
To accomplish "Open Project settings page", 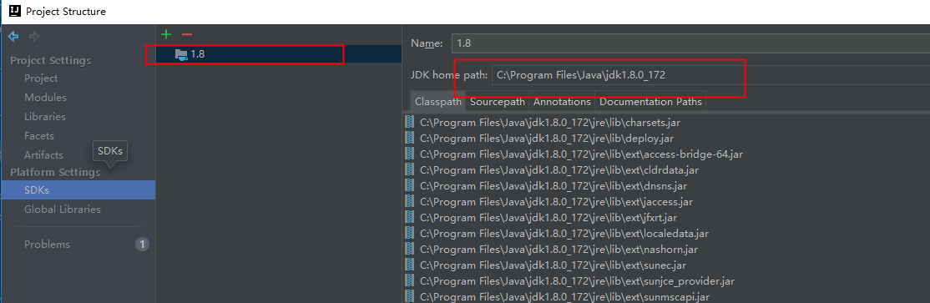I will click(x=41, y=78).
